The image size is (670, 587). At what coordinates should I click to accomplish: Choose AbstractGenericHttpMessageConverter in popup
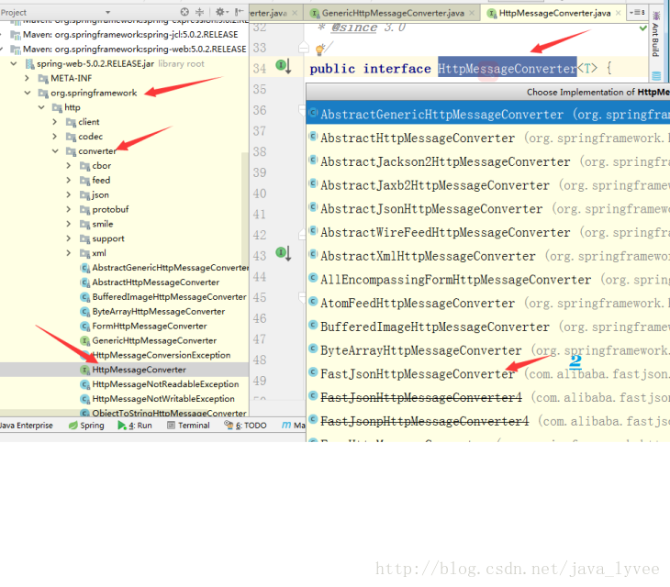point(487,114)
